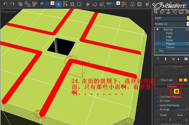
Task: Click the Grow selection button
Action: [180, 115]
